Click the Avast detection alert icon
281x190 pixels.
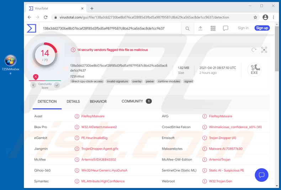77,116
